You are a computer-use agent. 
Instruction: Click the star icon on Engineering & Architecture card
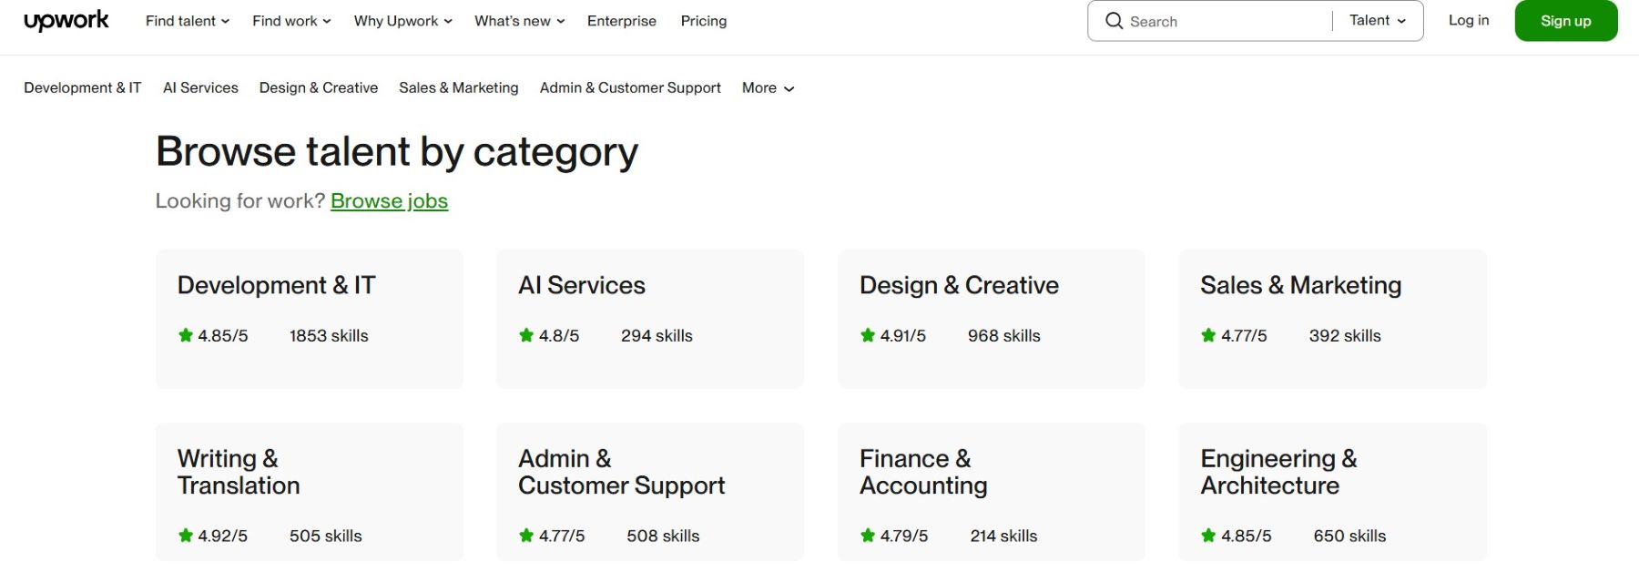point(1209,536)
